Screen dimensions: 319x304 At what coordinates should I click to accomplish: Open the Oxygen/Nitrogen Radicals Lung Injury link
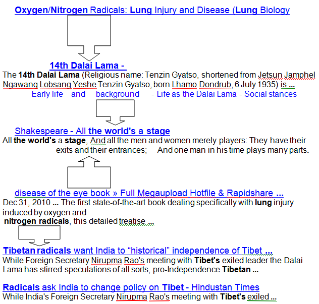[x=151, y=10]
